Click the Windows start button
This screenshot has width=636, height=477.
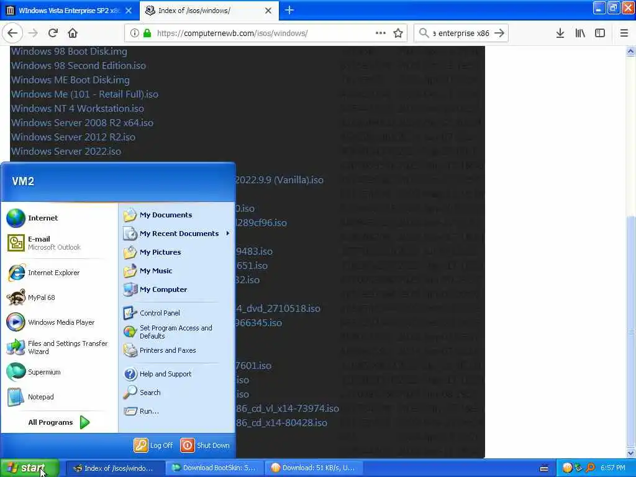(29, 468)
